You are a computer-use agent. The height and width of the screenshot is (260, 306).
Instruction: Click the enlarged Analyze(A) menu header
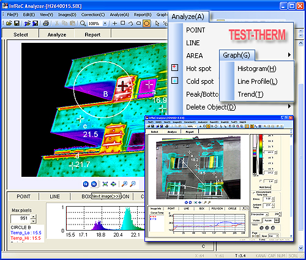tap(188, 17)
